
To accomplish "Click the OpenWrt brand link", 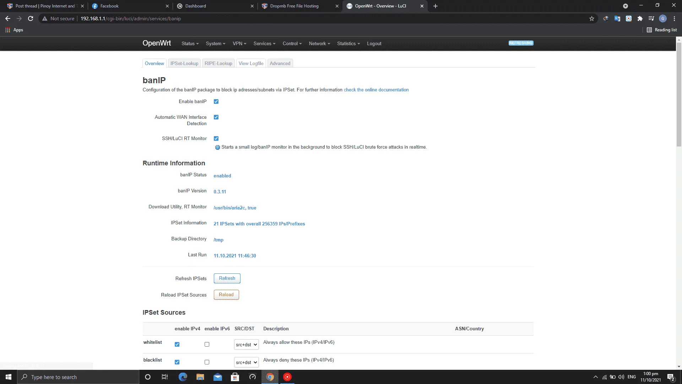I will pyautogui.click(x=157, y=43).
